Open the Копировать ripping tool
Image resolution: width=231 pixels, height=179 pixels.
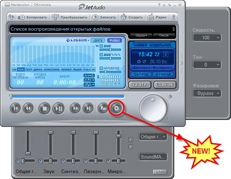click(x=32, y=17)
